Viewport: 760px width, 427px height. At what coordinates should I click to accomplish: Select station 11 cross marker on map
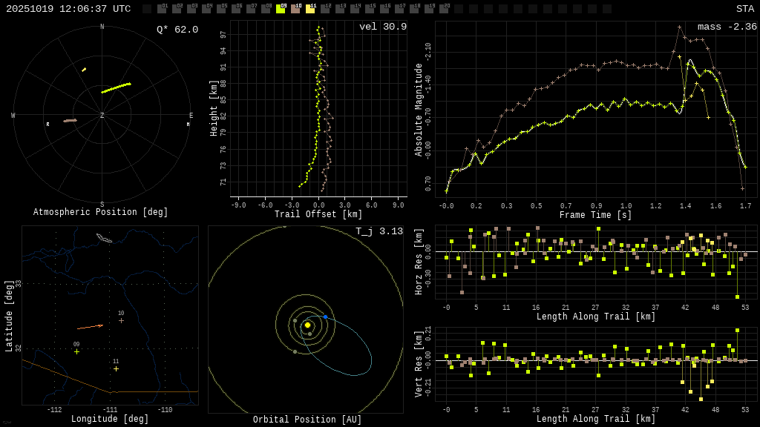[116, 368]
